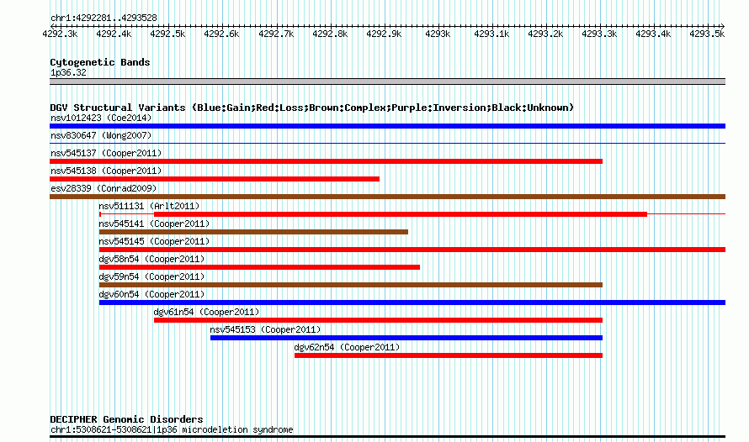Select the dgv61n54 (Cooper2011) label

click(206, 312)
